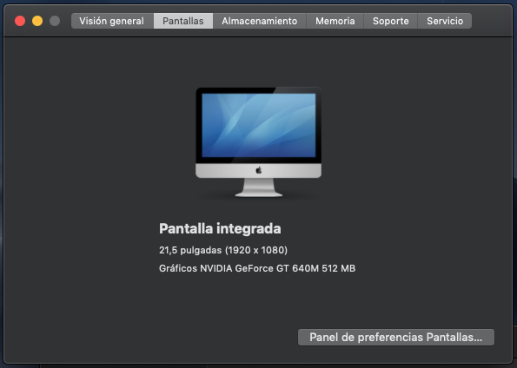
Task: Click the iMac's aluminum stand
Action: (x=259, y=187)
